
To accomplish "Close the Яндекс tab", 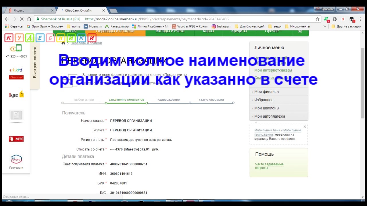I will pyautogui.click(x=52, y=11).
